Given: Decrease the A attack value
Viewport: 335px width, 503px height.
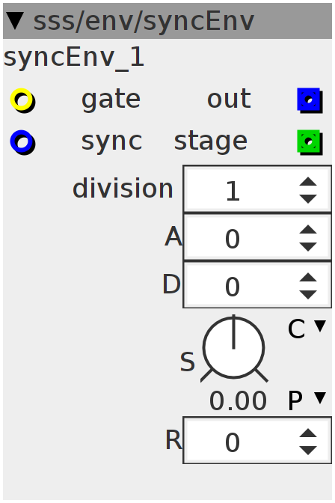Looking at the screenshot, I should pyautogui.click(x=308, y=247).
